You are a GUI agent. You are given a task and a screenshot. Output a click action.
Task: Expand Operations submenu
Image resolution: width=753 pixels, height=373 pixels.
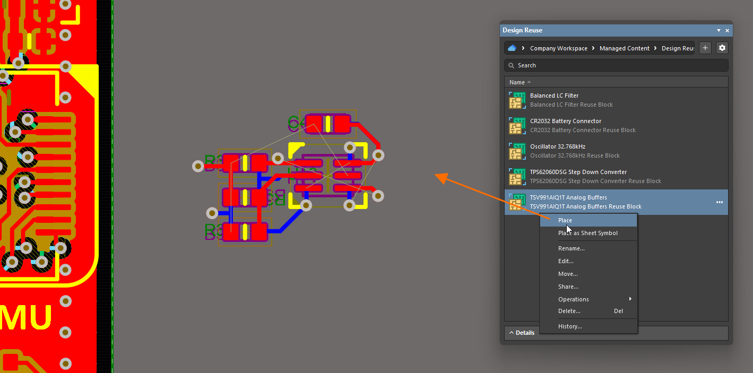pos(588,299)
